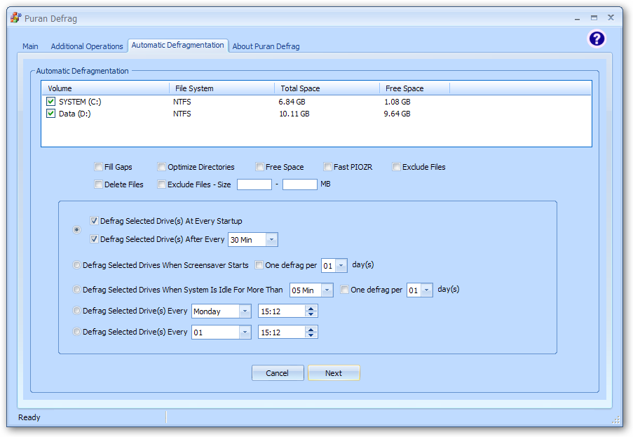The width and height of the screenshot is (633, 437).
Task: Click the Free Space column header
Action: [x=414, y=88]
